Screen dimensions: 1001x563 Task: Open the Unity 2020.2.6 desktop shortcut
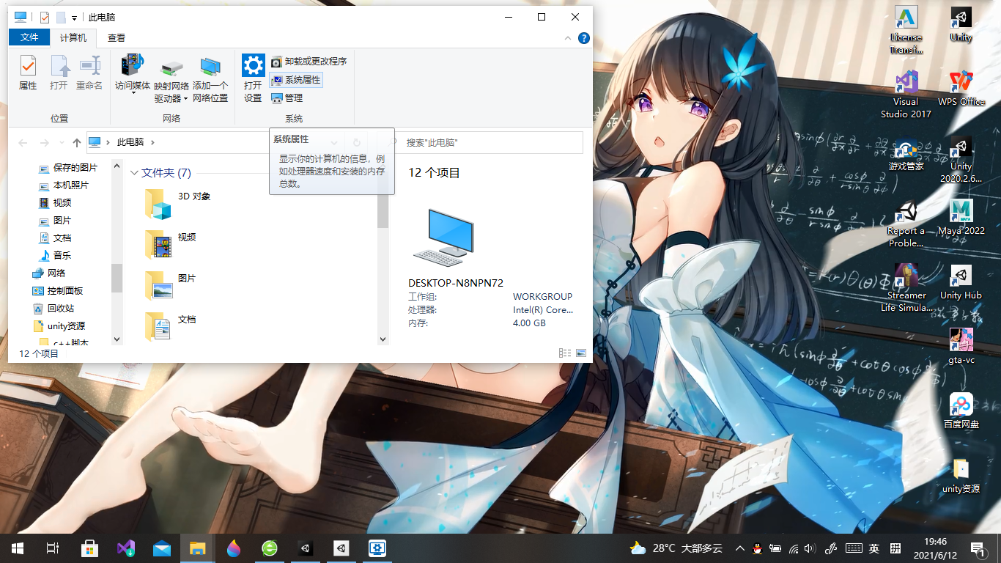pos(961,159)
